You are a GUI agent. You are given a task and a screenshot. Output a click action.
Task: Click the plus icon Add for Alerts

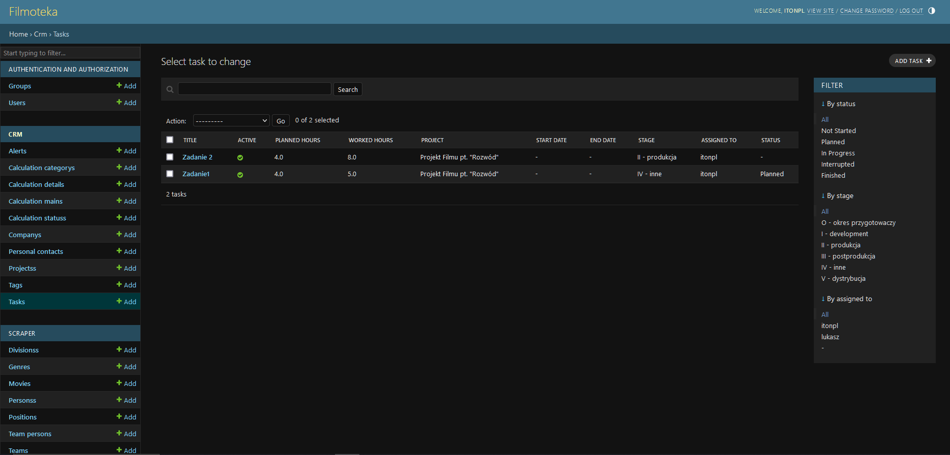click(x=126, y=151)
